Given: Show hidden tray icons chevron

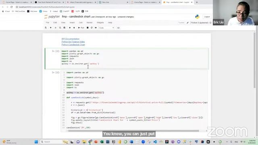Looking at the screenshot, I should point(227,142).
